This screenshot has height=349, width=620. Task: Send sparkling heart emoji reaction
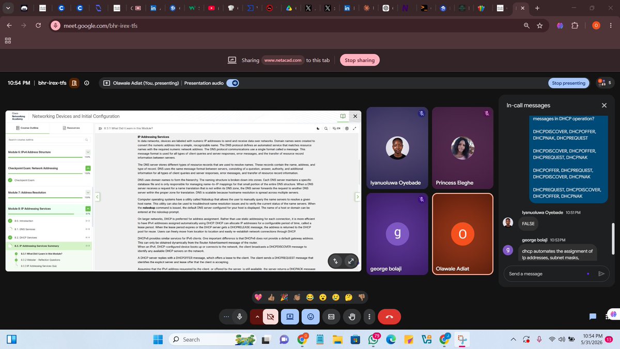point(258,297)
